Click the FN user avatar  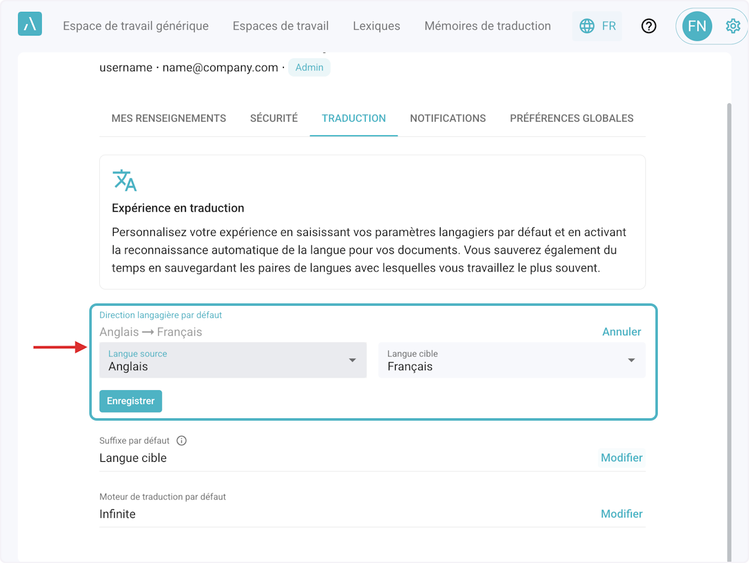697,26
